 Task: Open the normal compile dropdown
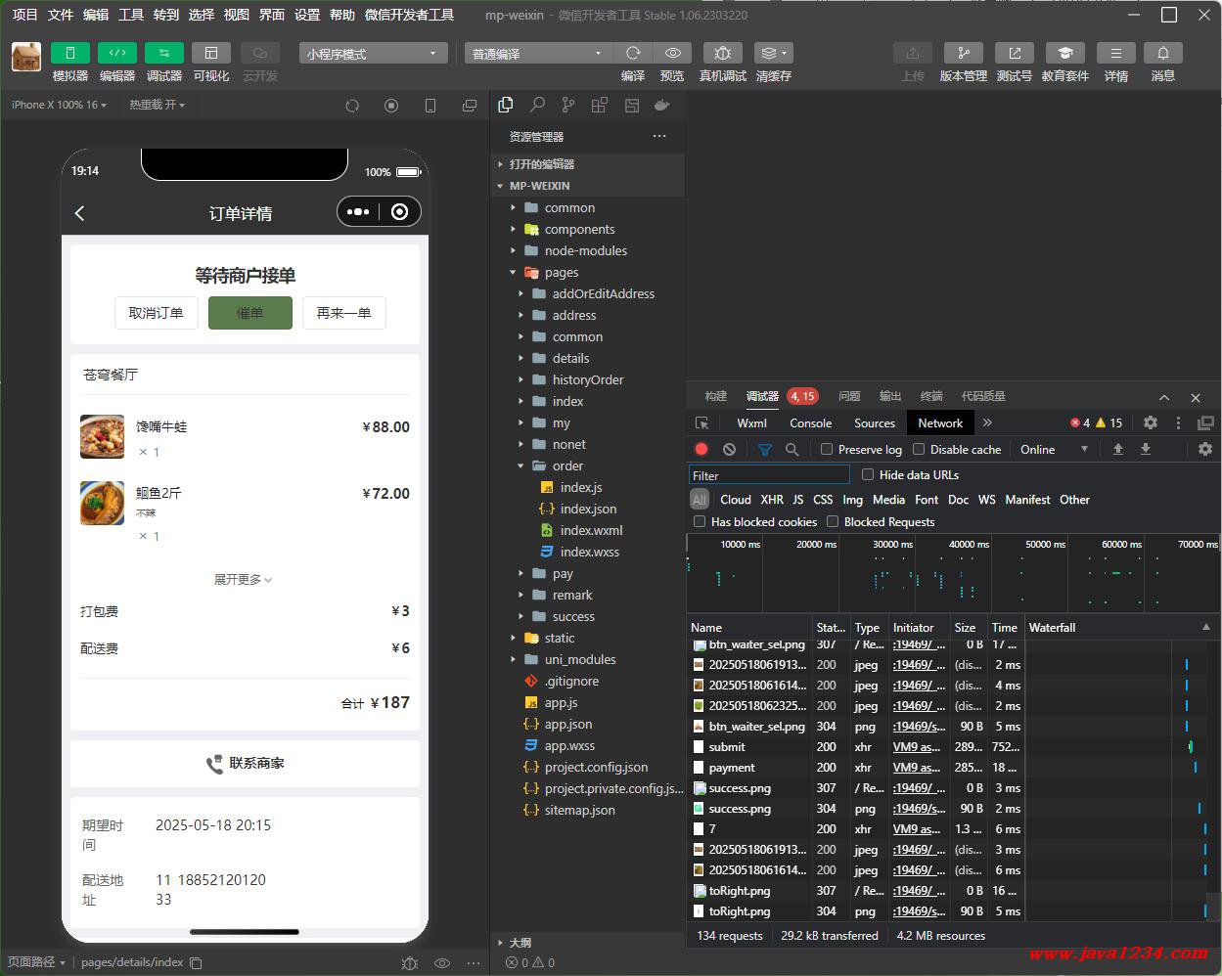(538, 54)
